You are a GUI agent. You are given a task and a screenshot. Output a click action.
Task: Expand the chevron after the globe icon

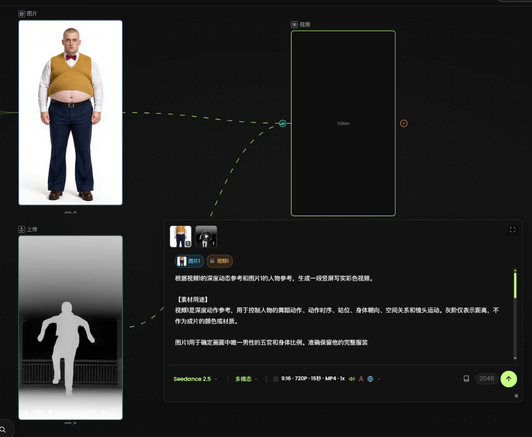(379, 379)
